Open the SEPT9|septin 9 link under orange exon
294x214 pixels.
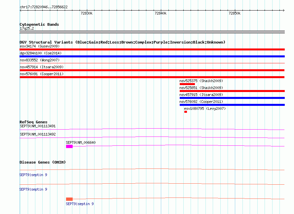[x=80, y=204]
